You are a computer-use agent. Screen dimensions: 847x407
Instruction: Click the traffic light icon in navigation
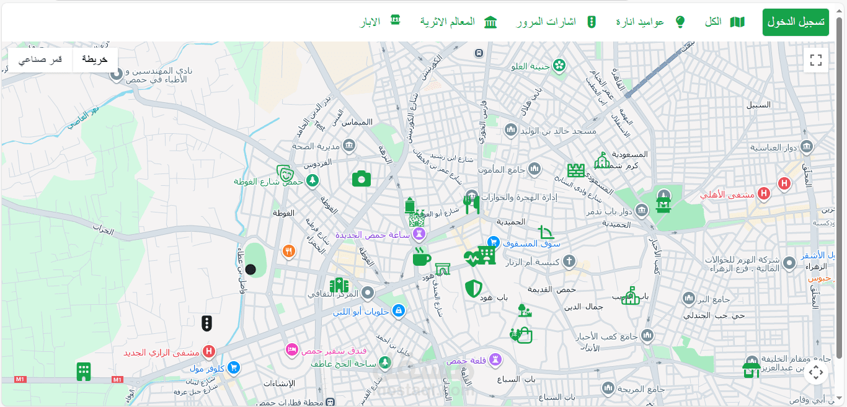(592, 22)
